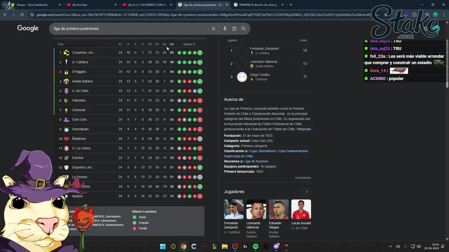Click Ultimos 5 column header
Viewport: 449px width, 252px height.
point(189,44)
